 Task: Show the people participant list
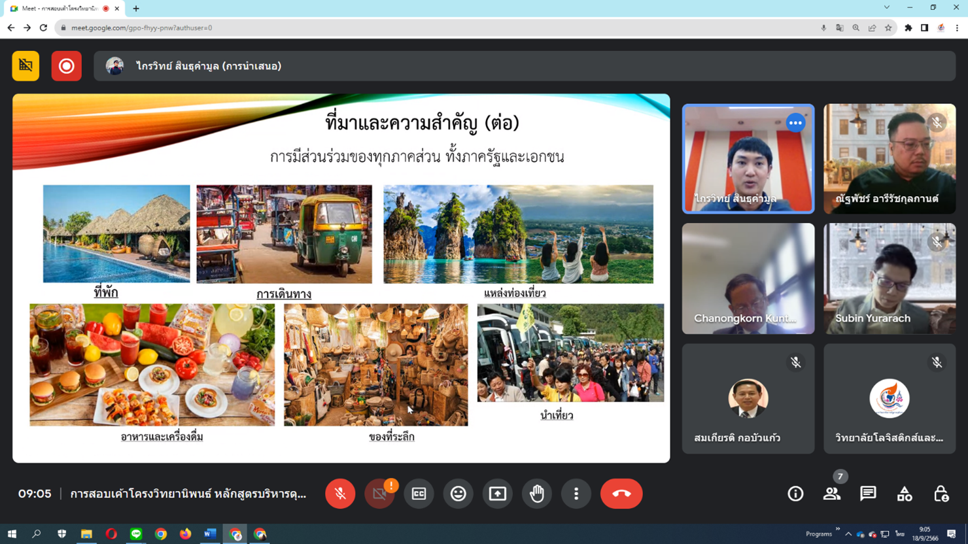[832, 494]
